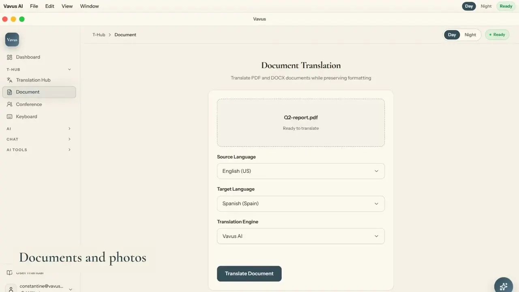This screenshot has height=292, width=519.
Task: Open the File menu
Action: pyautogui.click(x=34, y=6)
